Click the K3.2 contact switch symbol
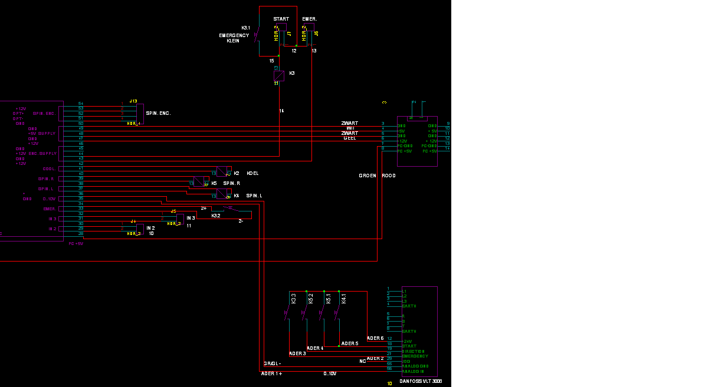The image size is (712, 387). coord(231,209)
